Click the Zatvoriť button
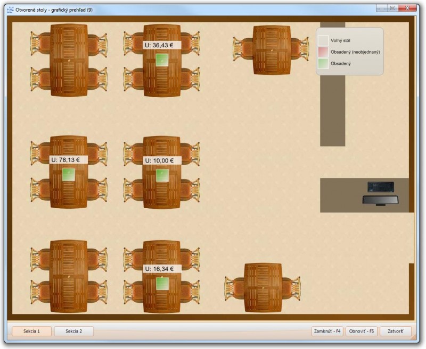 tap(395, 331)
